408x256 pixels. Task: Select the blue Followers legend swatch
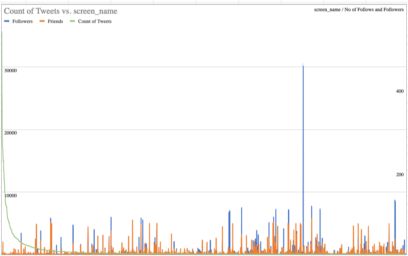tap(7, 21)
